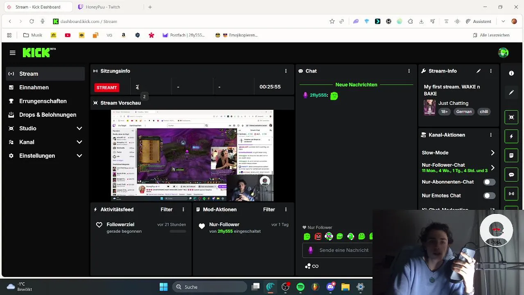Open Spotify from the taskbar
This screenshot has height=295, width=524.
pyautogui.click(x=300, y=287)
